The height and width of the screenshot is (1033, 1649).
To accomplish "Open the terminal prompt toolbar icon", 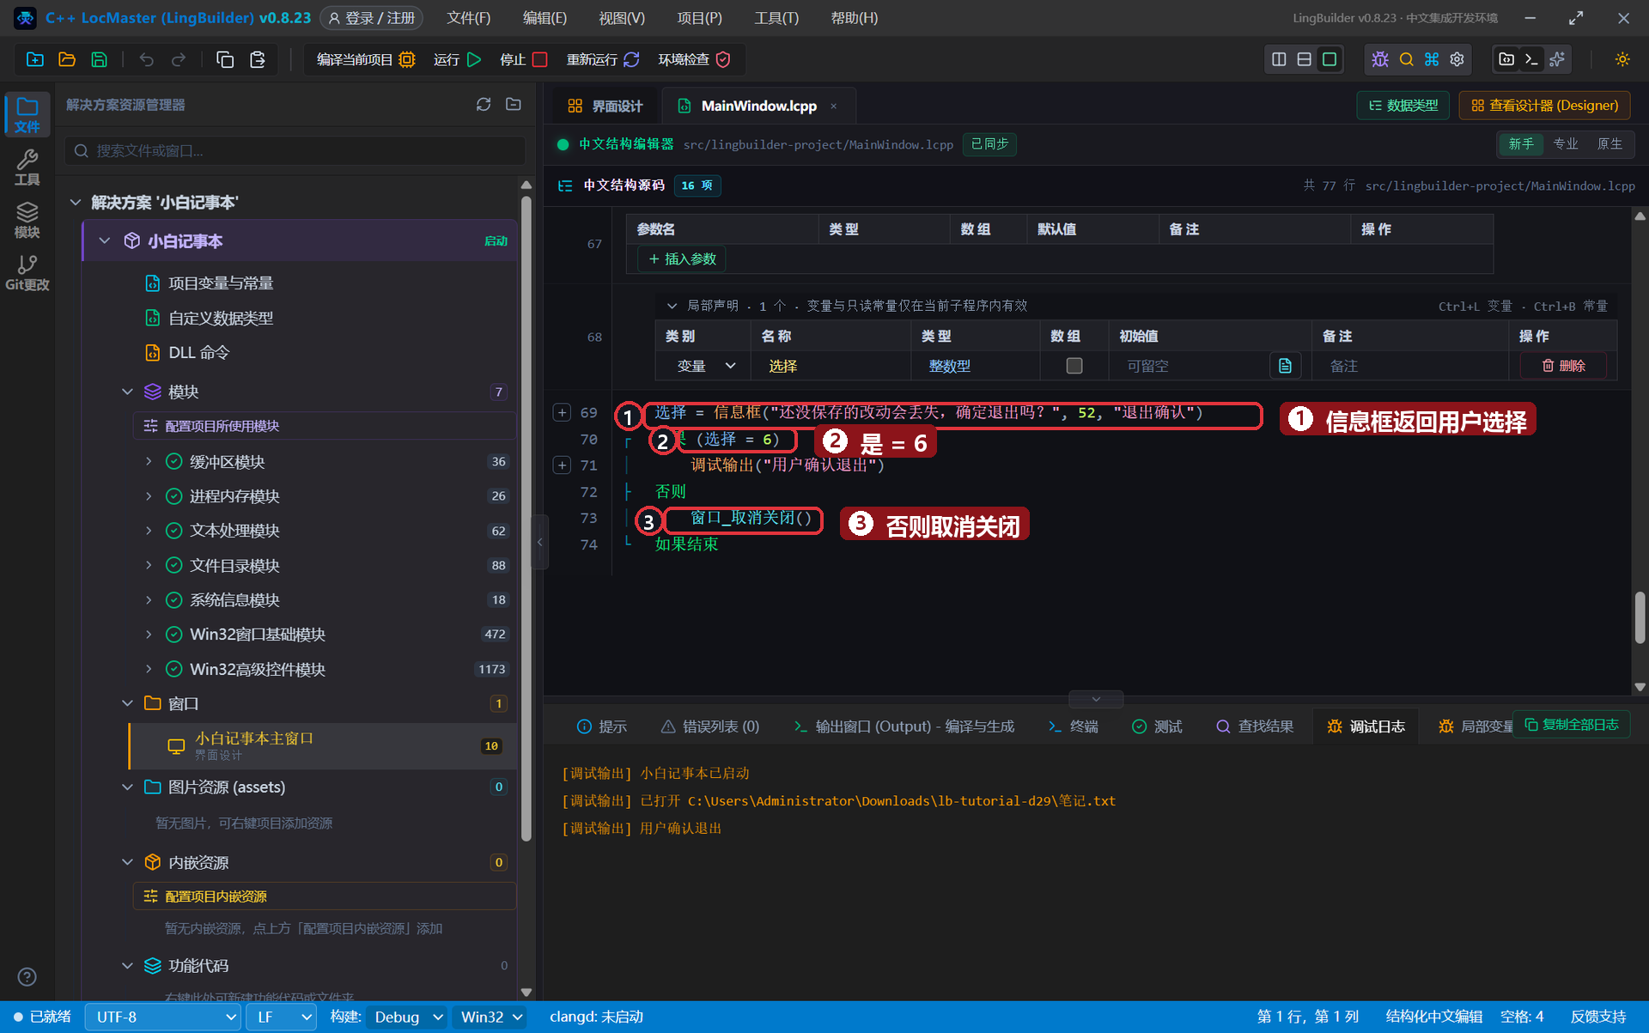I will pyautogui.click(x=1531, y=59).
